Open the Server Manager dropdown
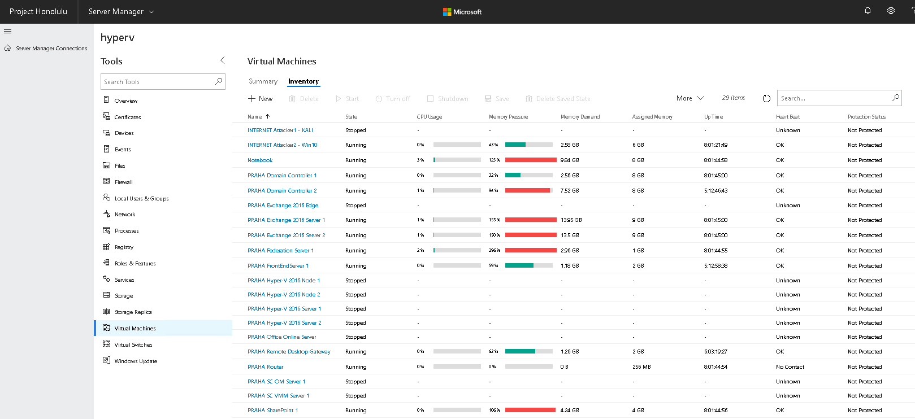Viewport: 915px width, 419px height. coord(121,11)
